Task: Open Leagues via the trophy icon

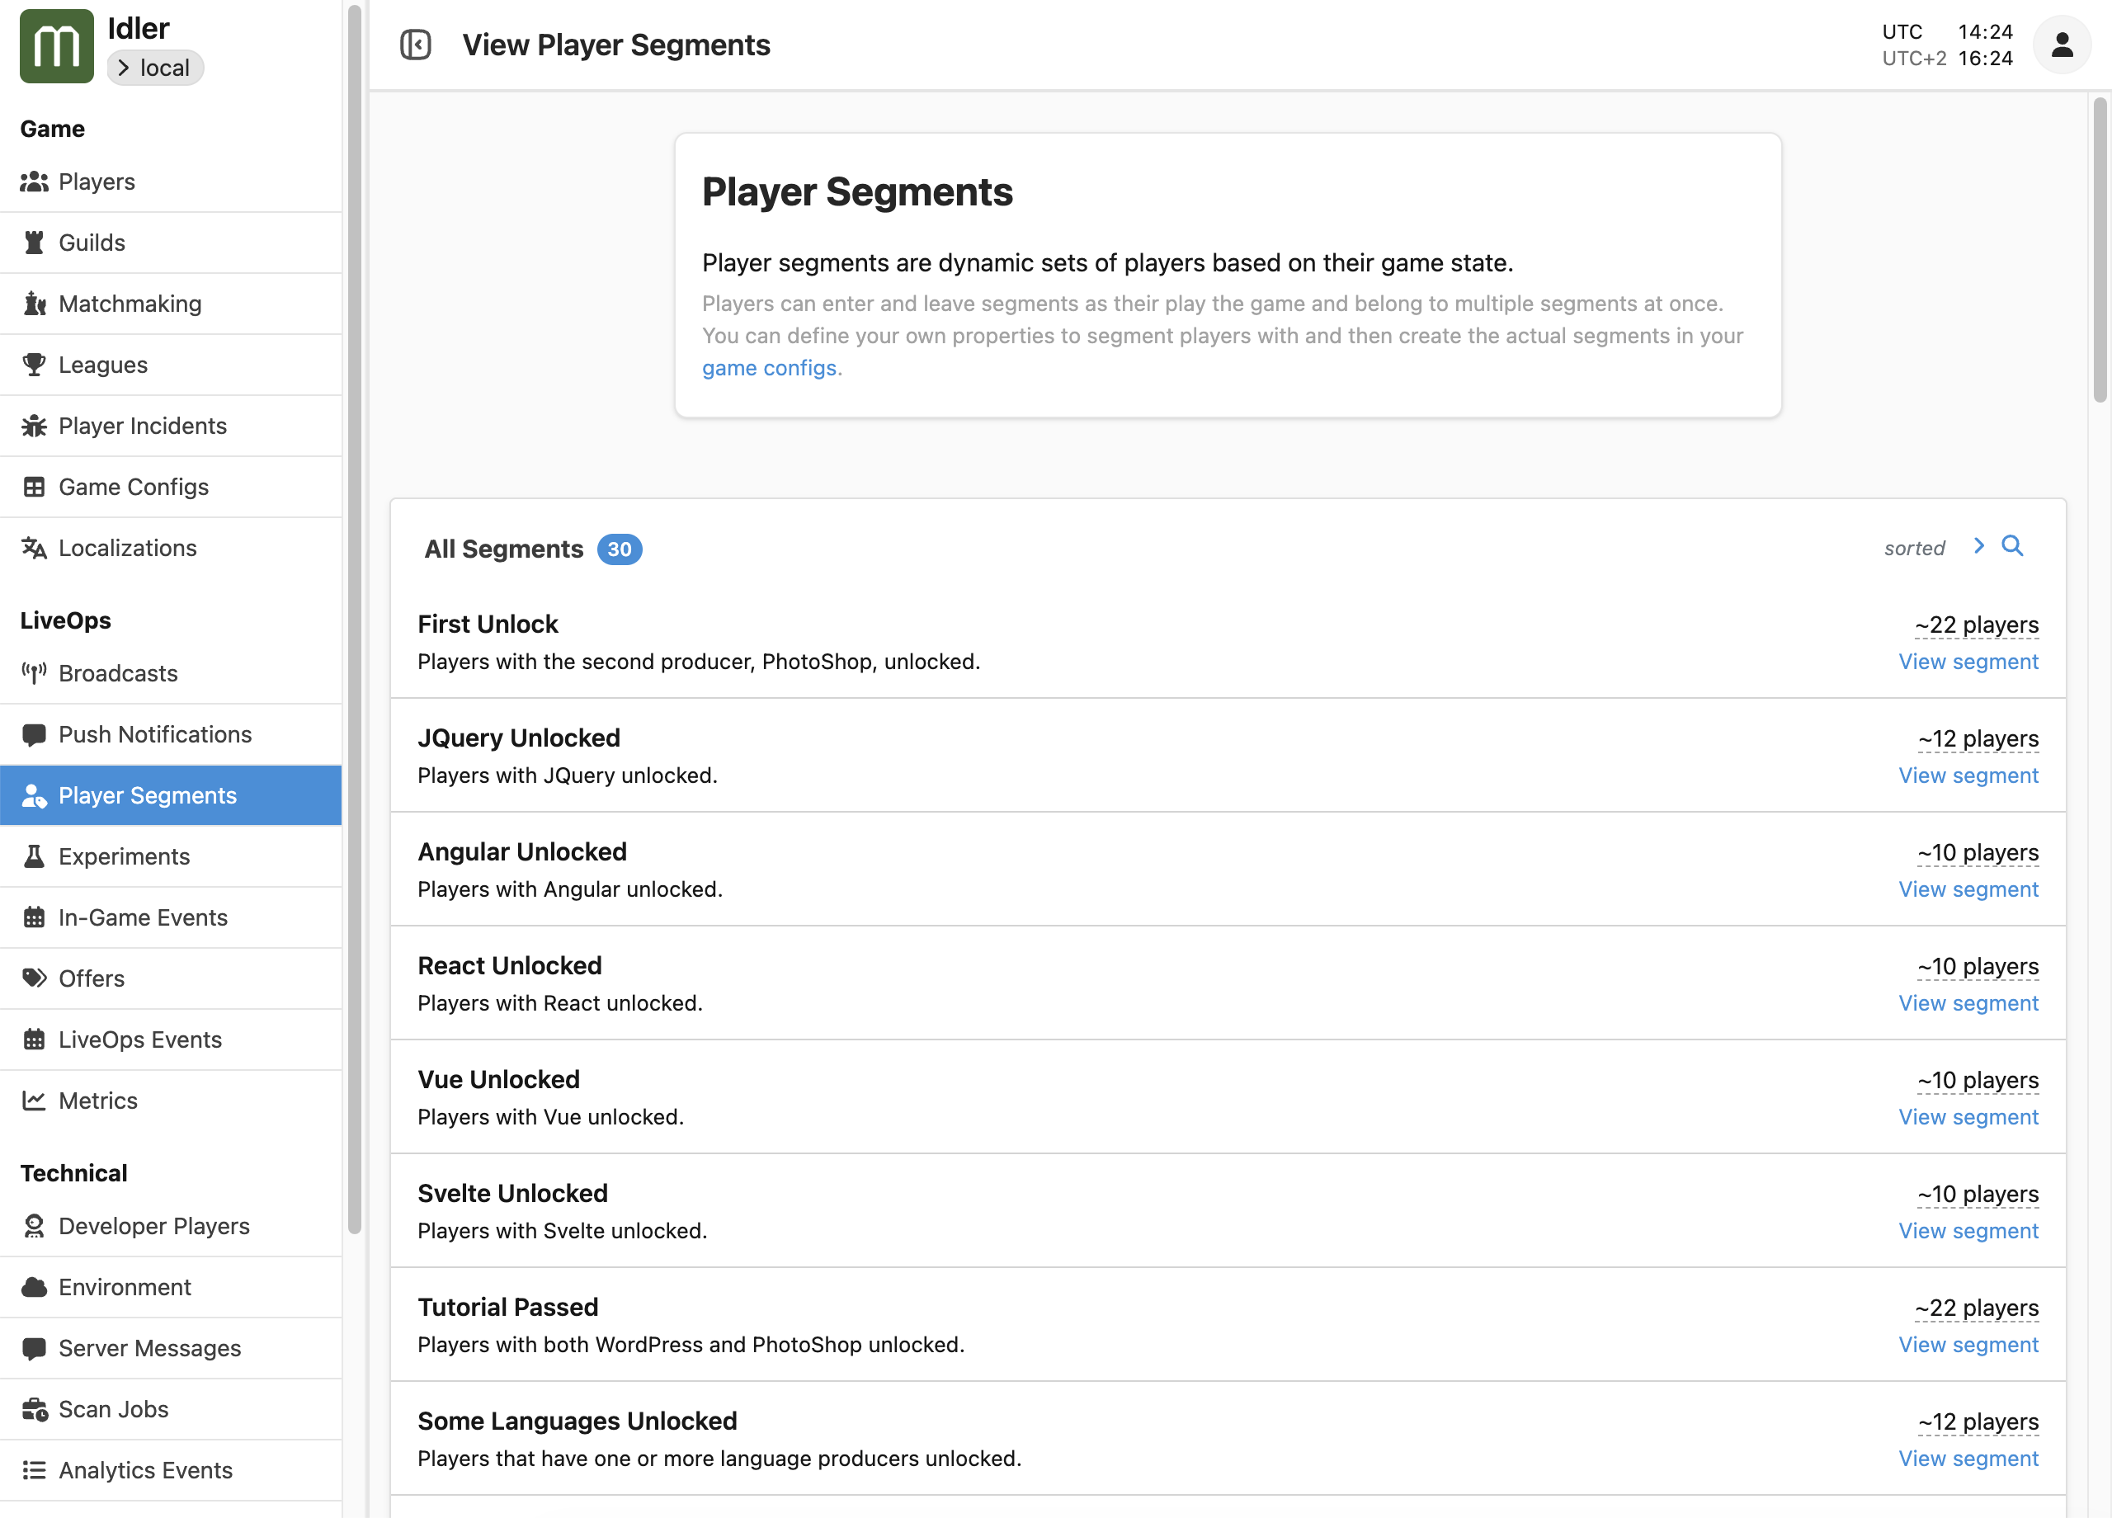Action: point(35,364)
